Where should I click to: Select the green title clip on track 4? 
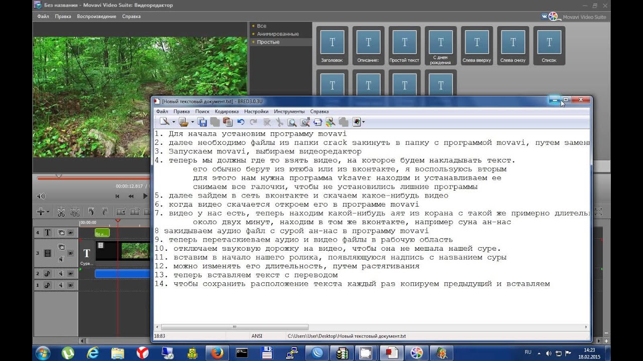click(102, 233)
